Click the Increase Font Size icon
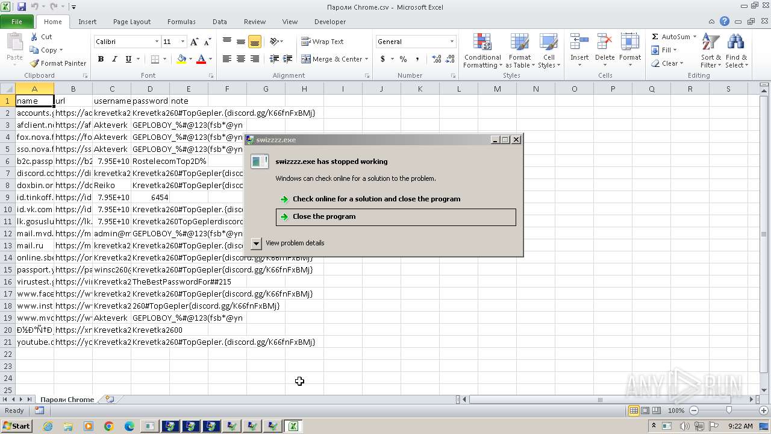Viewport: 771px width, 434px height. pos(194,42)
